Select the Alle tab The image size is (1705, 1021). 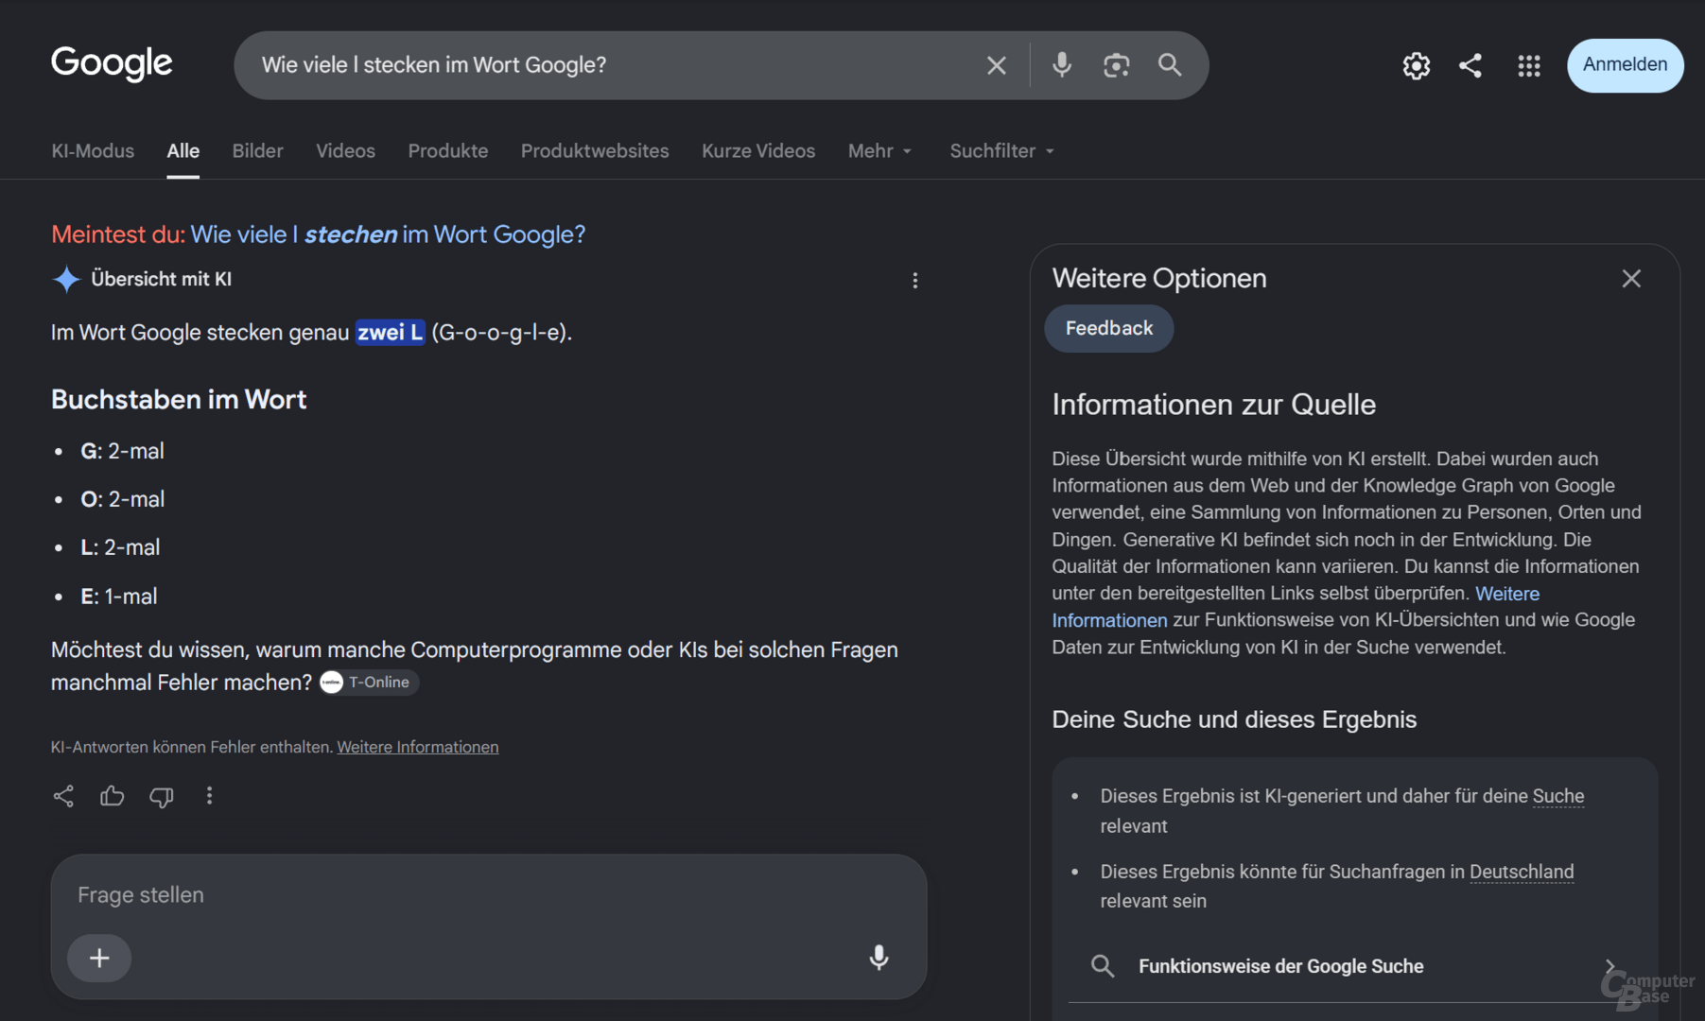(x=183, y=151)
